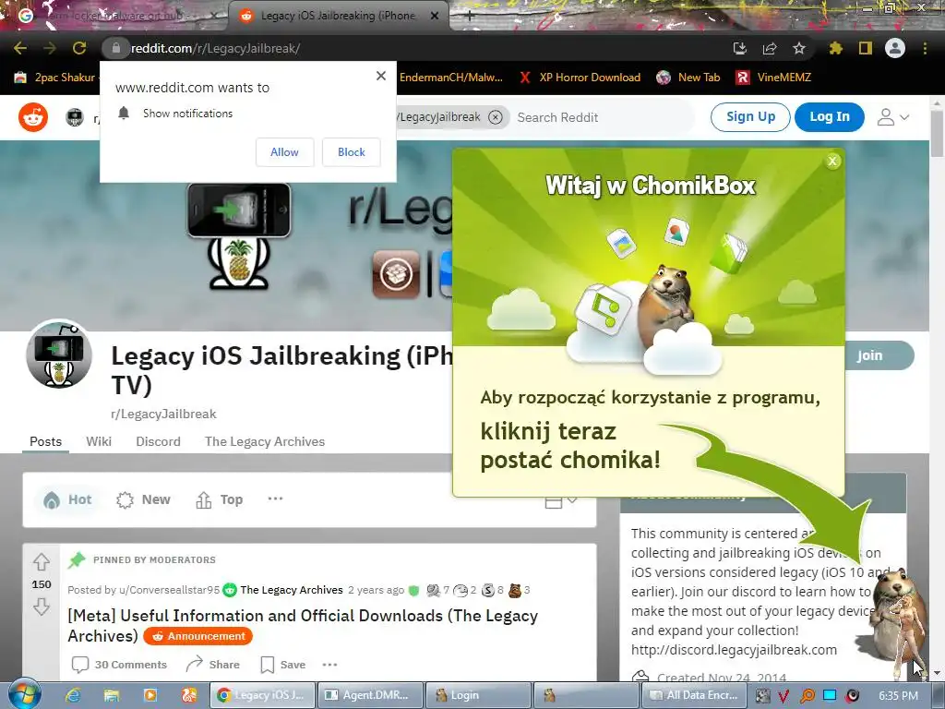Open the Chrome profile avatar
945x709 pixels.
895,48
